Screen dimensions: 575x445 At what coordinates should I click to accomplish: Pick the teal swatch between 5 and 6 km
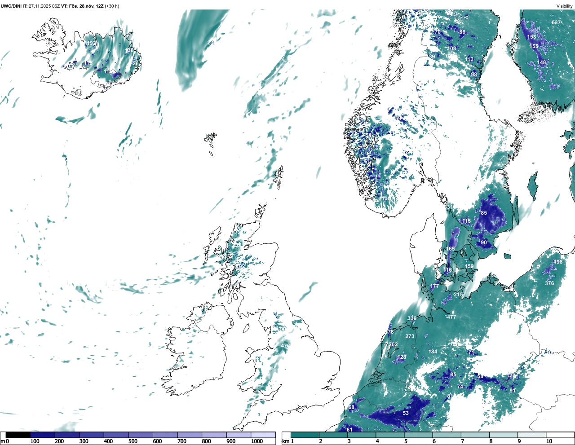tap(419, 435)
